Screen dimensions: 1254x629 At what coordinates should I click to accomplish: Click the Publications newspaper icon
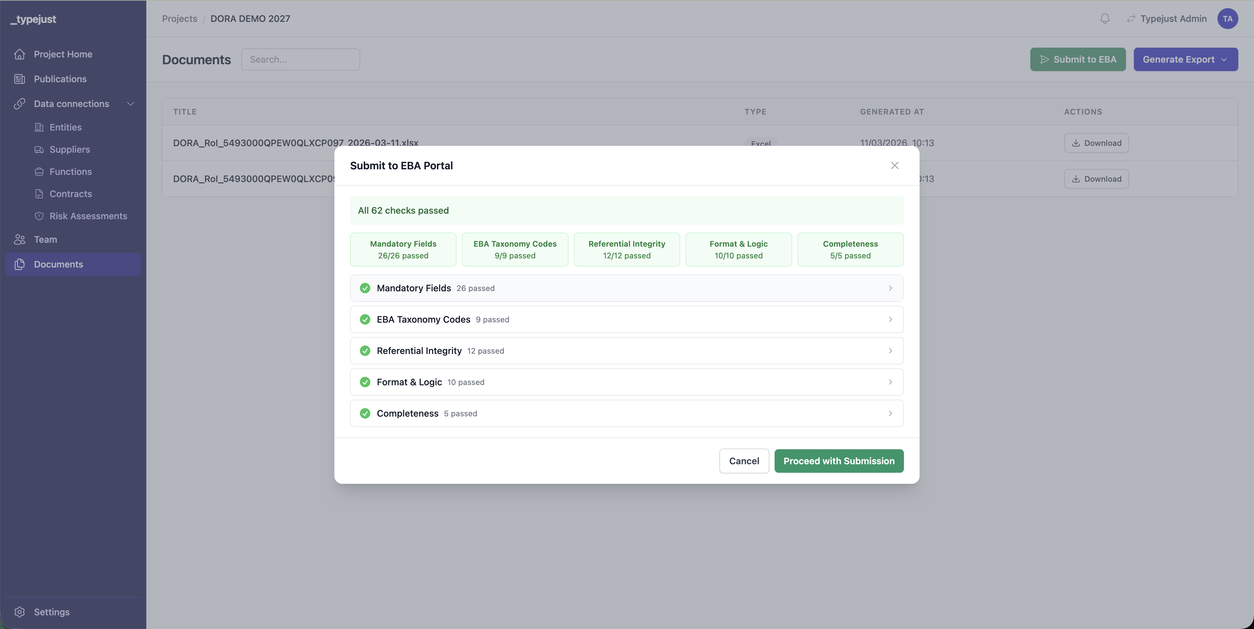tap(20, 79)
